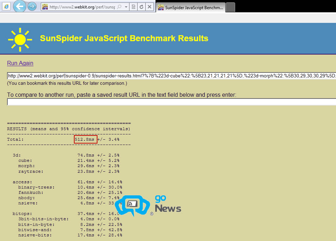
Task: Click the Total value 512.8ms
Action: [84, 139]
